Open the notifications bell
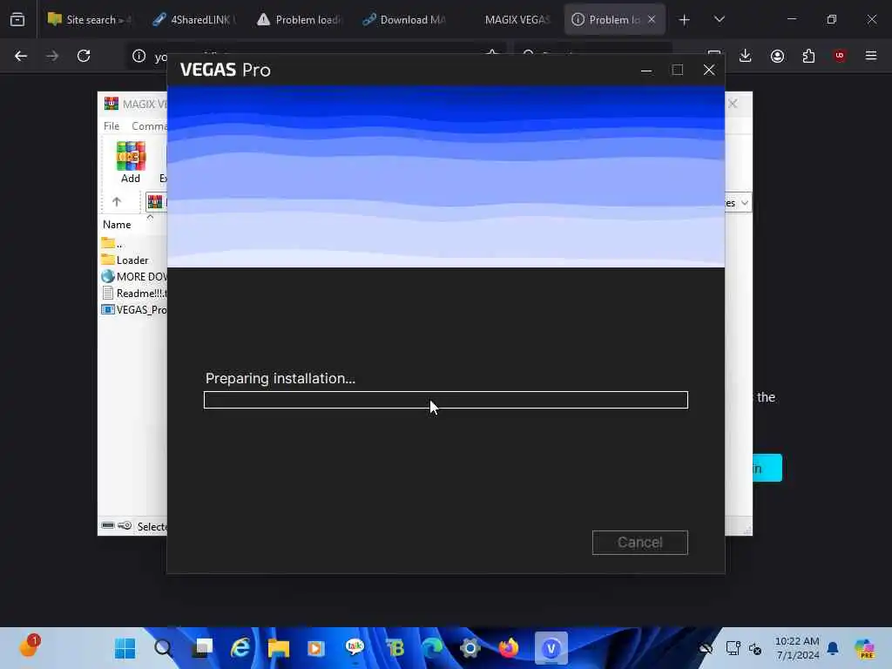 click(833, 648)
